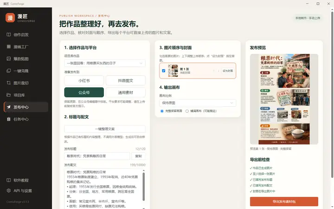Screen dimensions: 334x209
Task: Click the main page vertical scrollbar
Action: pyautogui.click(x=332, y=94)
